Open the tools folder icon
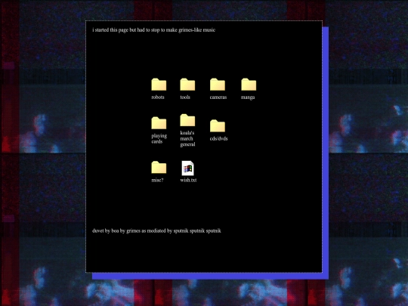Screen dimensions: 408x306 click(x=187, y=85)
